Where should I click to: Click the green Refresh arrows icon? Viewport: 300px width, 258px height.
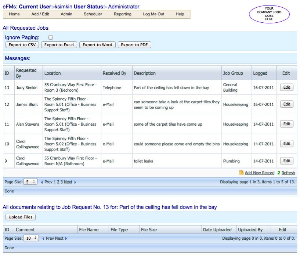point(279,173)
